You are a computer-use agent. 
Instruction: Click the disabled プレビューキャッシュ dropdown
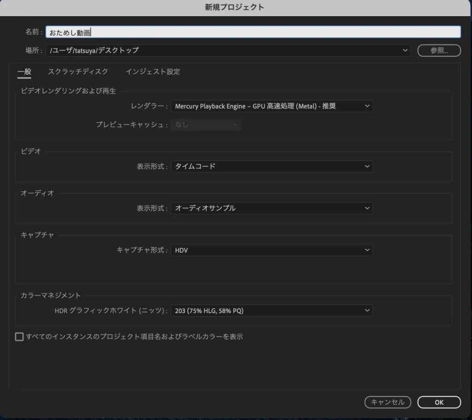coord(206,125)
